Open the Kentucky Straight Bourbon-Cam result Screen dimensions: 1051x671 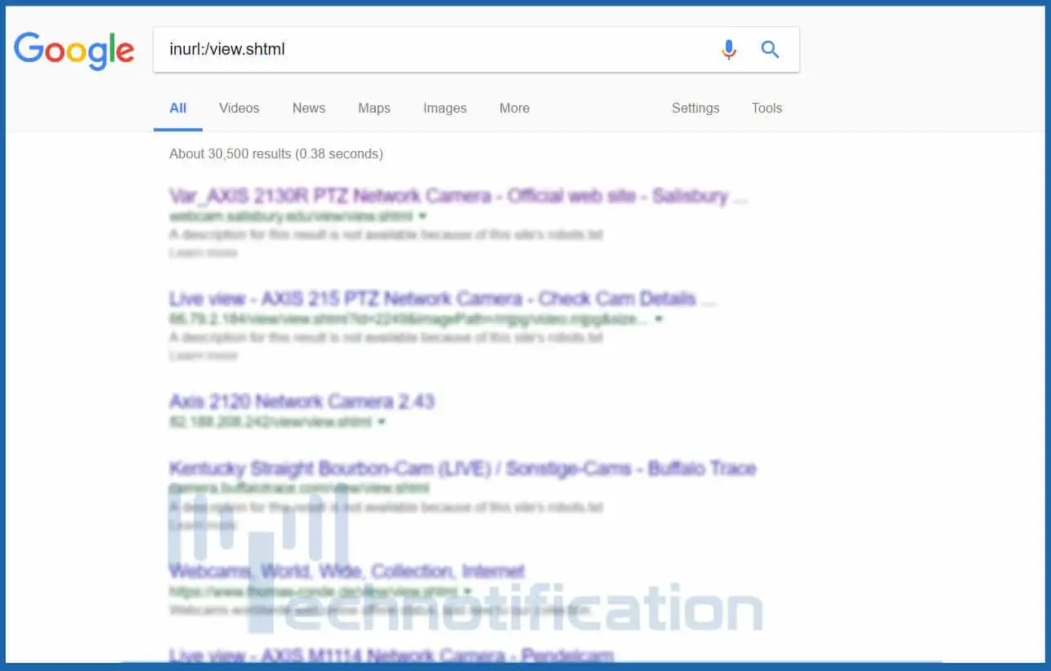pyautogui.click(x=463, y=469)
